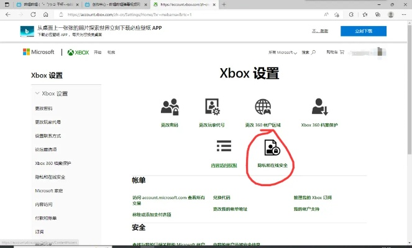Click the browser Refresh button
The image size is (412, 248).
[x=33, y=15]
